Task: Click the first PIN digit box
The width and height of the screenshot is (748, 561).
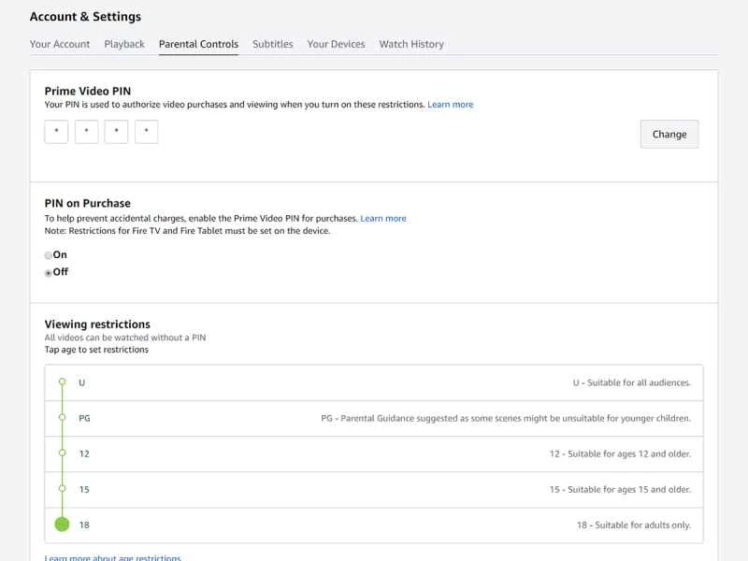Action: click(x=56, y=132)
